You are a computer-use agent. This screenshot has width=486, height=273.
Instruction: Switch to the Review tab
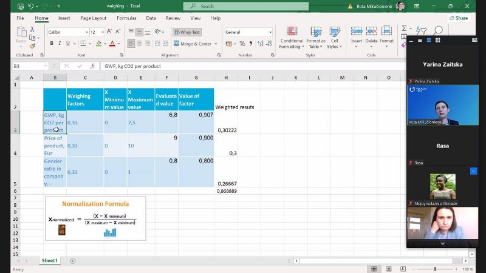point(173,18)
